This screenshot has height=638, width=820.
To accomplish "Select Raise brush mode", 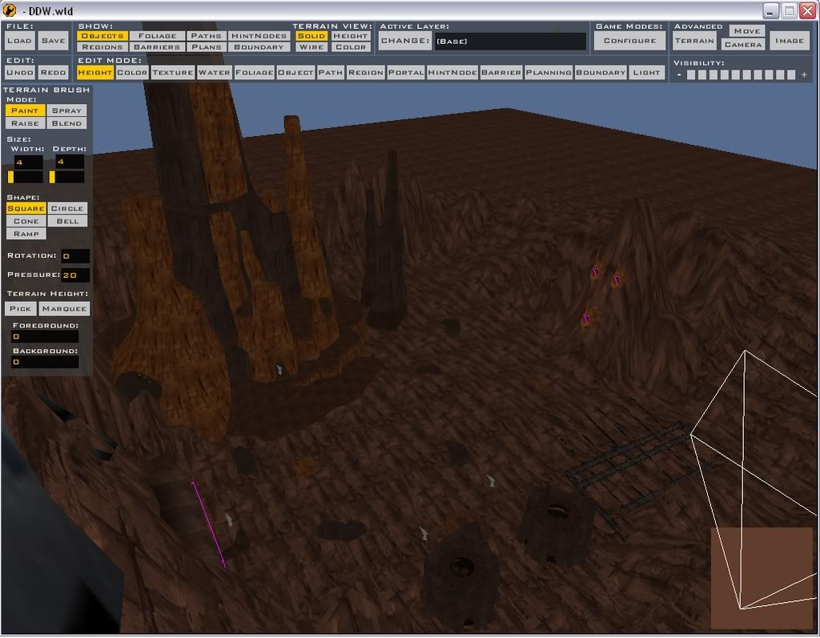I will 25,123.
